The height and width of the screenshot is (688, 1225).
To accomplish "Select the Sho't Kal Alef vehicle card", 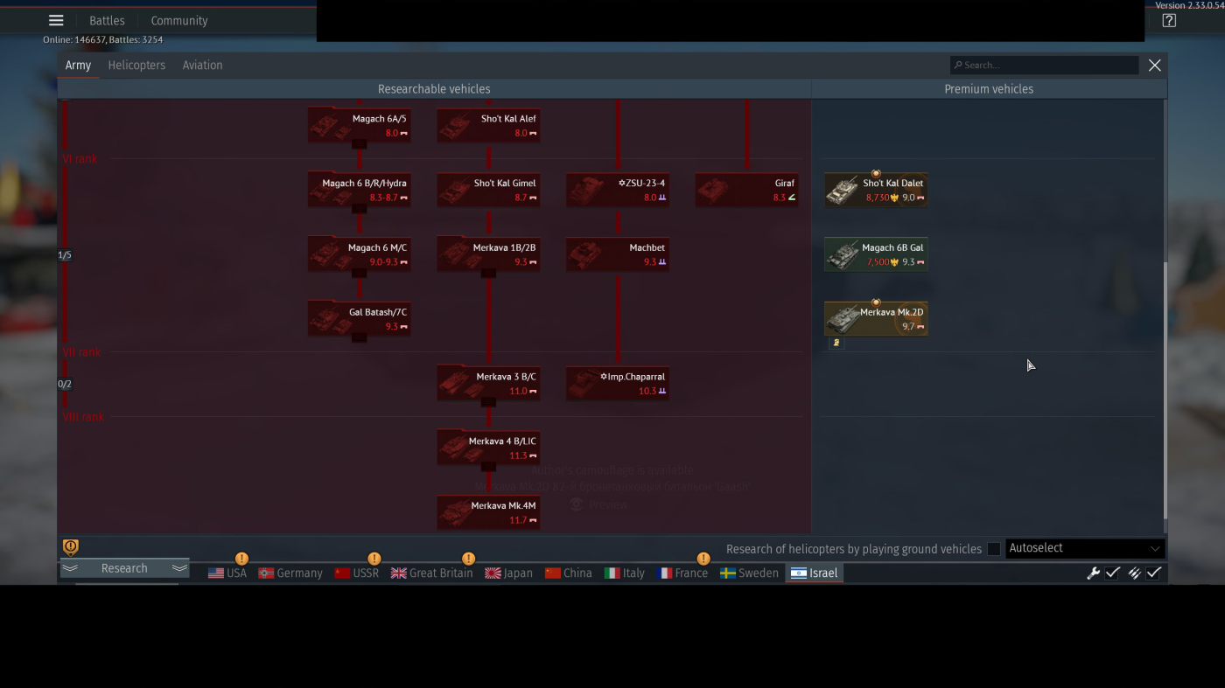I will [x=488, y=124].
